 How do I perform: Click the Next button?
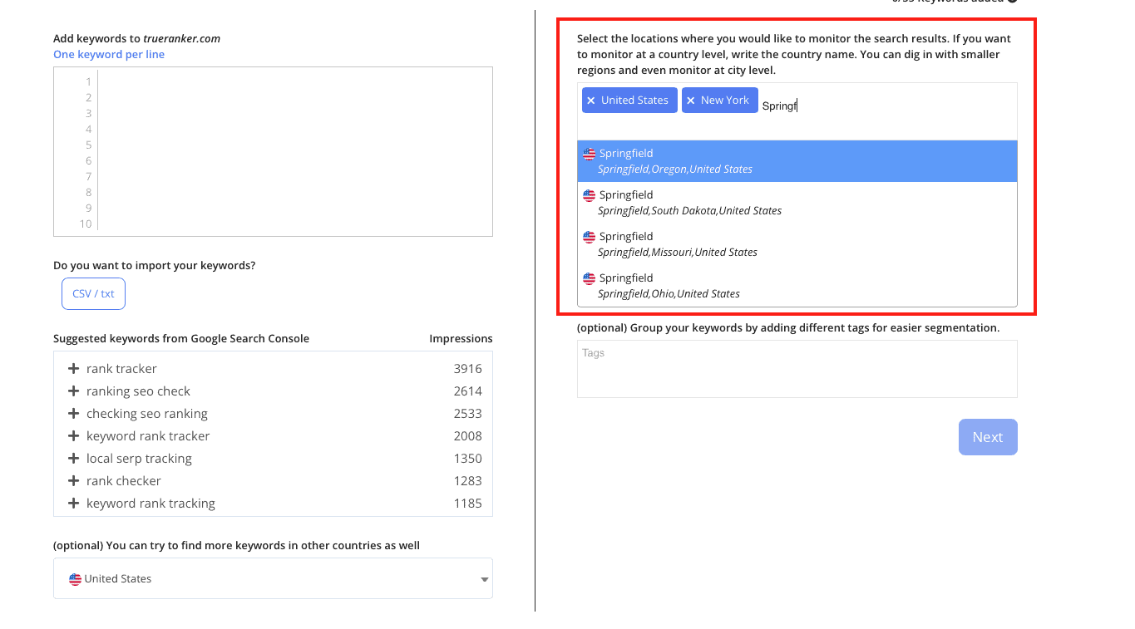[988, 437]
